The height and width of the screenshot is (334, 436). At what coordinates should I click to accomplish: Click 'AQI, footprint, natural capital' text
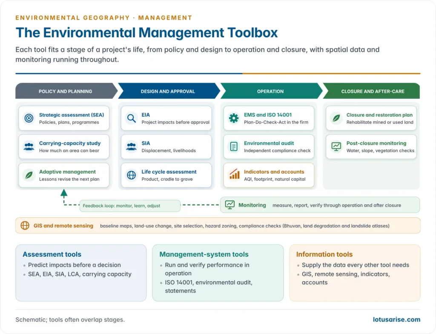[275, 179]
